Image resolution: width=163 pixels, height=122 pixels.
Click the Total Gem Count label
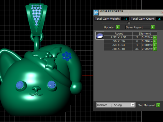(x=143, y=19)
